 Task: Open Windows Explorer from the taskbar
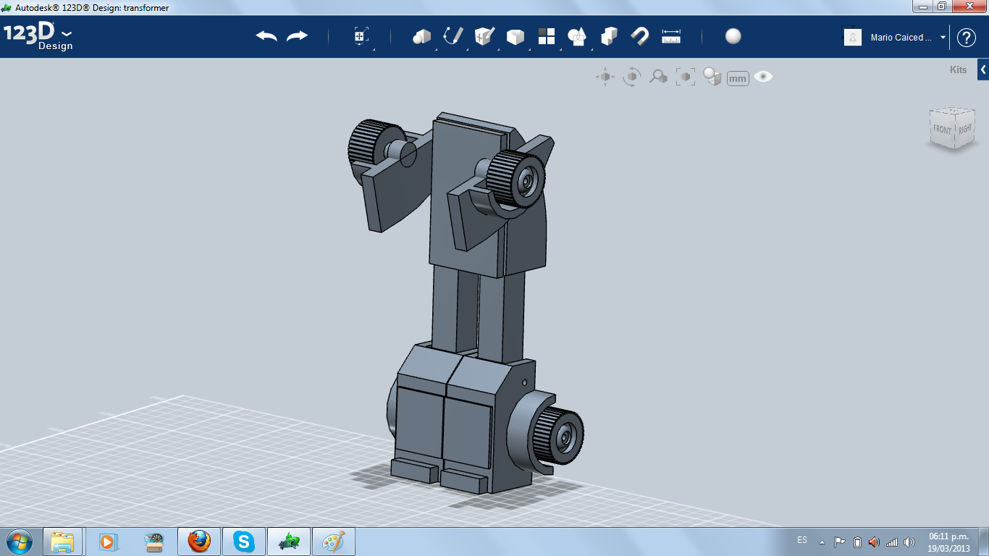[x=63, y=542]
